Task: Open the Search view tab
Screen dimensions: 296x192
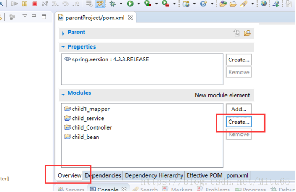Action: point(145,189)
